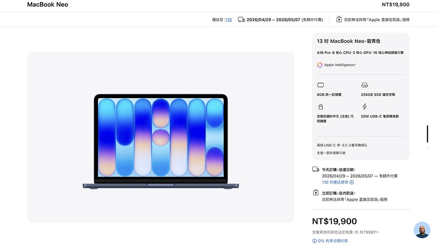Click the 兩個 USB-C 埠 ports text
The height and width of the screenshot is (245, 437).
pos(342,145)
